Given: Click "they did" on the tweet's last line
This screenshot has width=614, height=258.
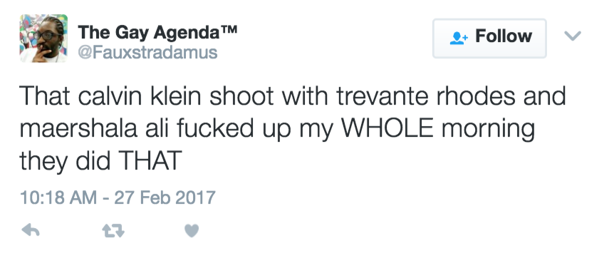Looking at the screenshot, I should [x=65, y=162].
